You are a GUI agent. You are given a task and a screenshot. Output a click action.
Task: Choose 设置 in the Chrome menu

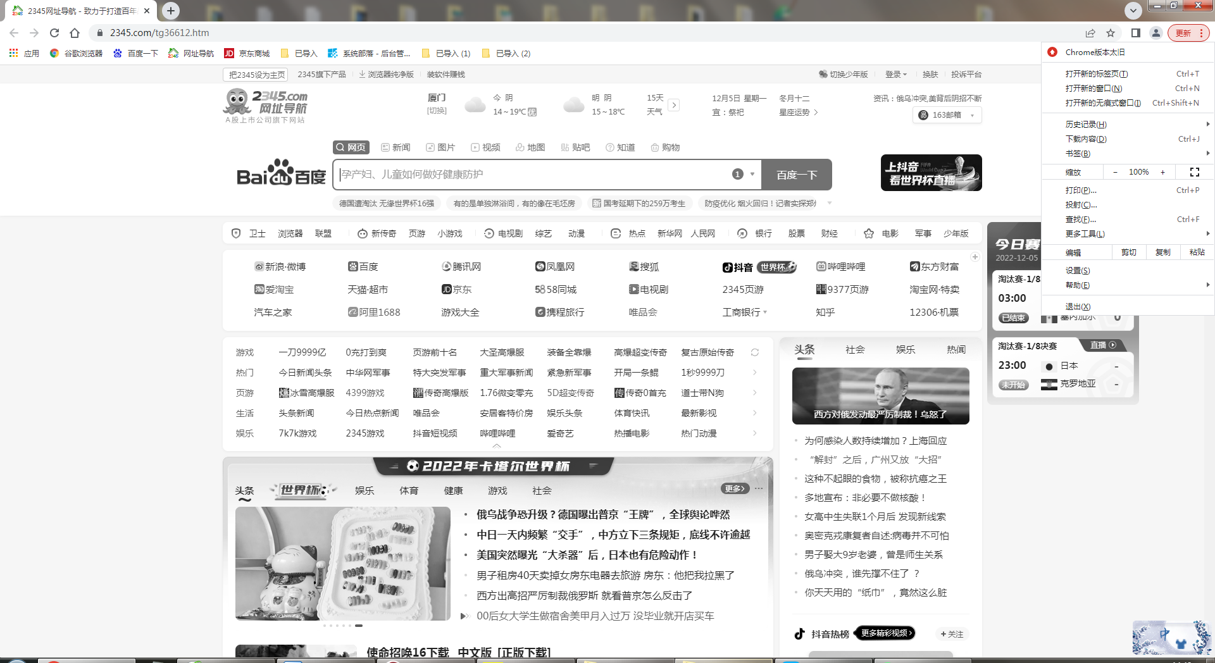coord(1077,271)
